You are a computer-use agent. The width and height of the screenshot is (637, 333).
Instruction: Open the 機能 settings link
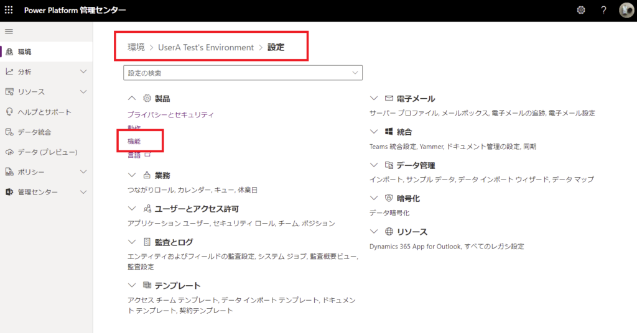pyautogui.click(x=134, y=141)
